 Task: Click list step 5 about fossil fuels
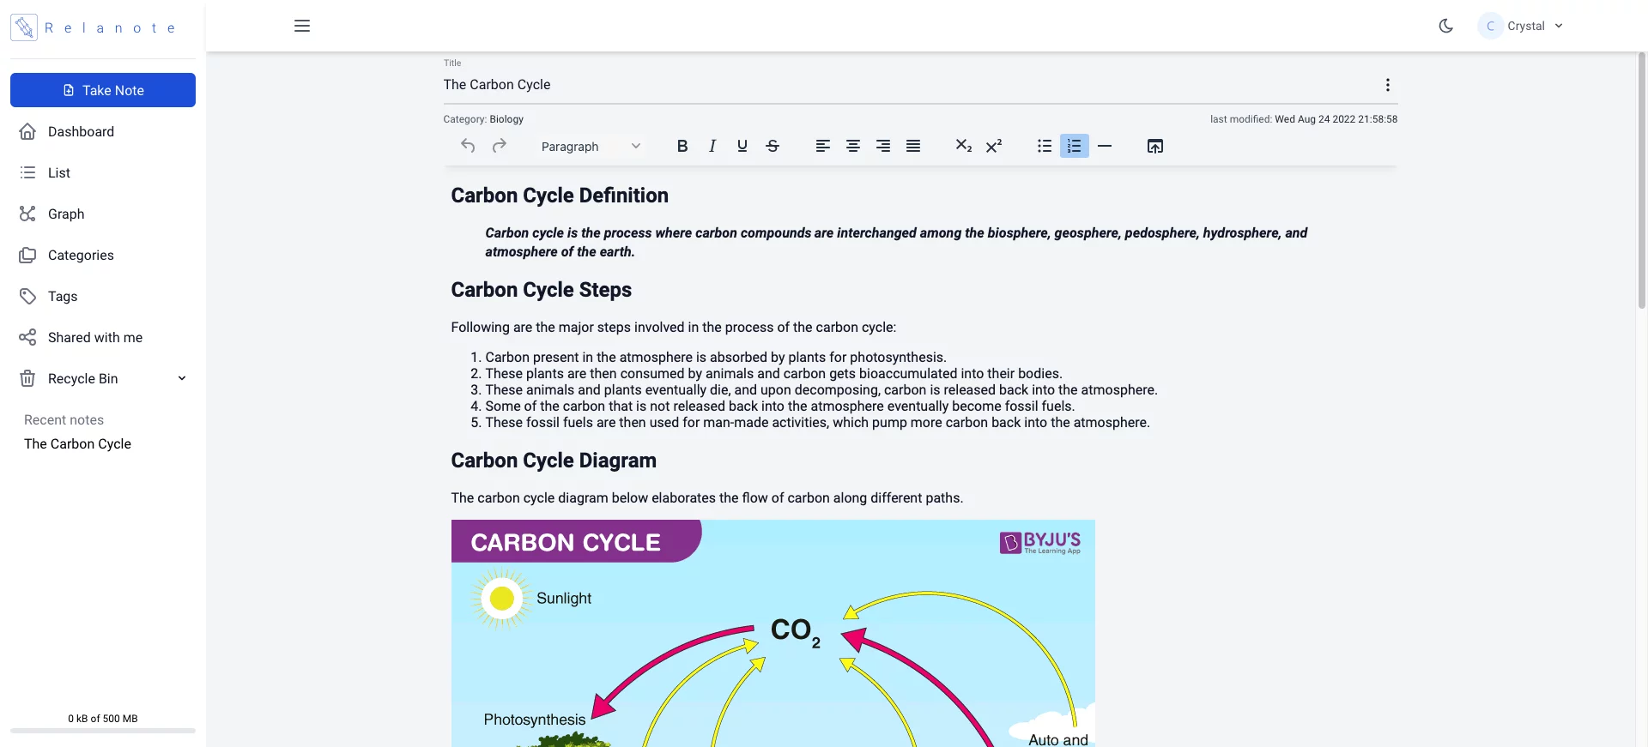tap(817, 422)
